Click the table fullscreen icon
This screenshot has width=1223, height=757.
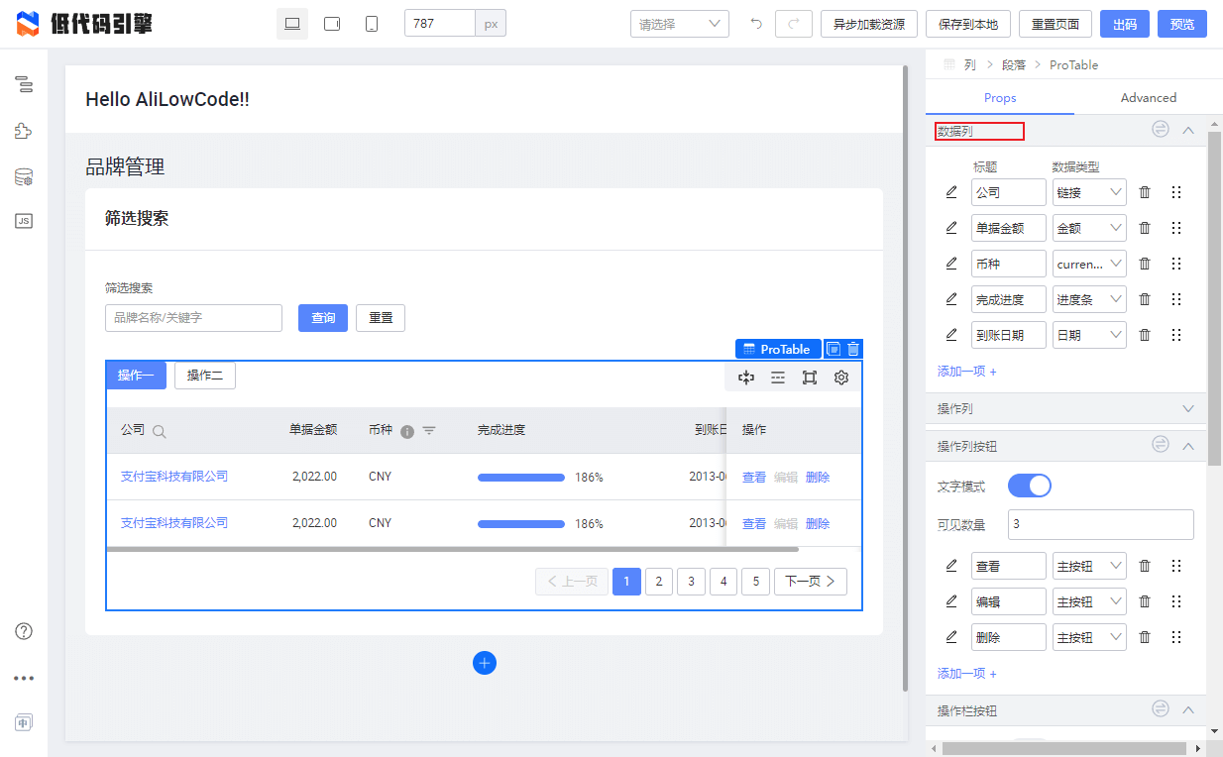click(810, 378)
